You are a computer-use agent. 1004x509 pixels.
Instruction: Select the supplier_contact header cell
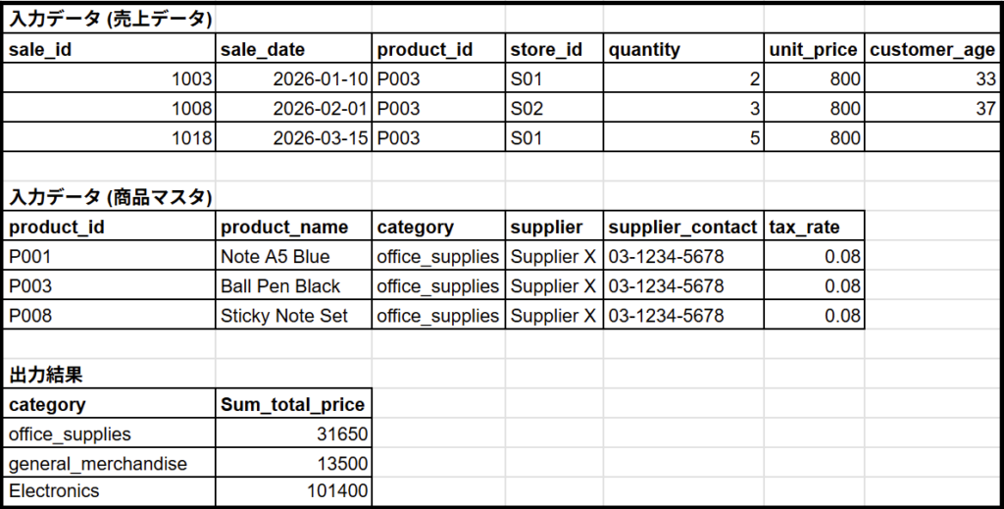[x=683, y=227]
